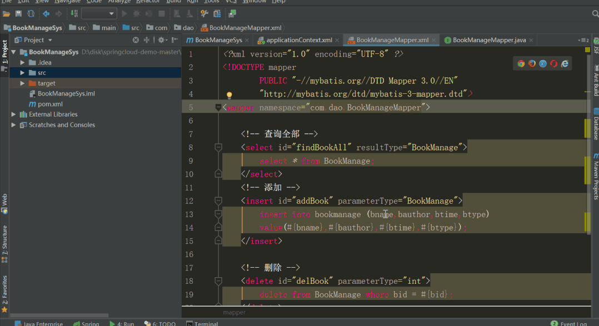
Task: Toggle the JSF tool window button
Action: (x=596, y=45)
